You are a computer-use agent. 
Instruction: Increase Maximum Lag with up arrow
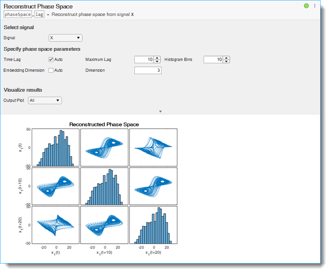(x=157, y=58)
